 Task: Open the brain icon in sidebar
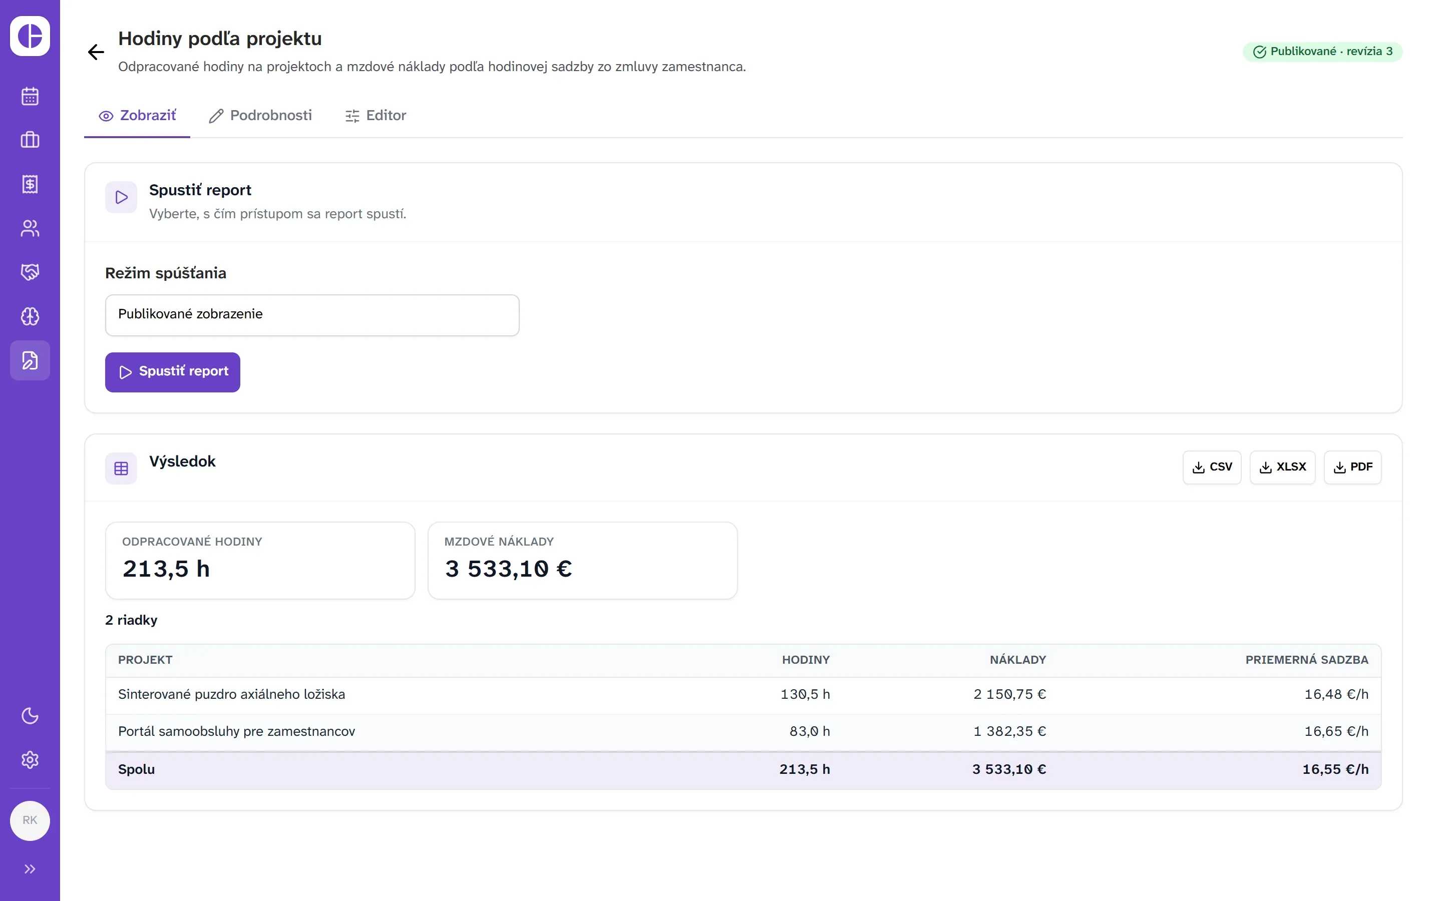coord(30,316)
